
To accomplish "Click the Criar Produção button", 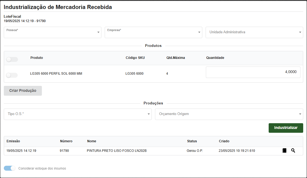I will 23,91.
